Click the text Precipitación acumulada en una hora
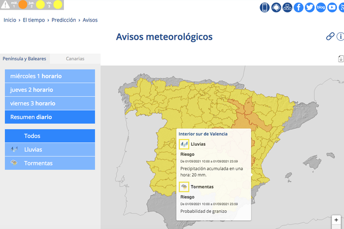Screen dimensions: 344x229 211,171
